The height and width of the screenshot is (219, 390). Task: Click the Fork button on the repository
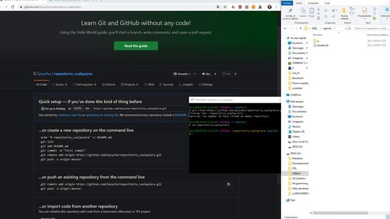[x=227, y=74]
